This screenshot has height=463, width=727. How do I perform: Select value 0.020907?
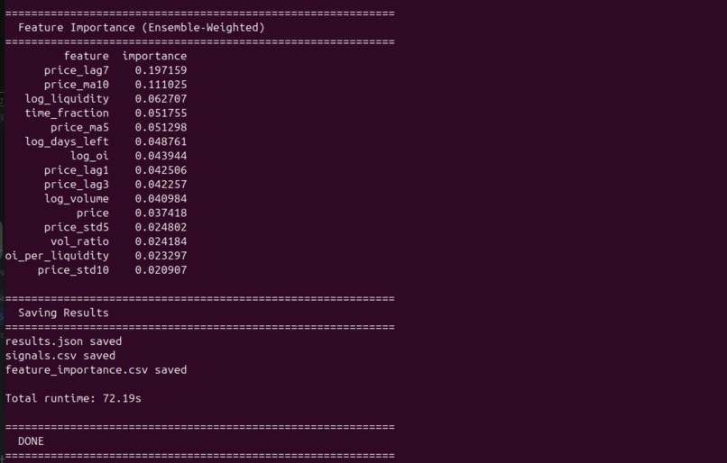coord(161,270)
